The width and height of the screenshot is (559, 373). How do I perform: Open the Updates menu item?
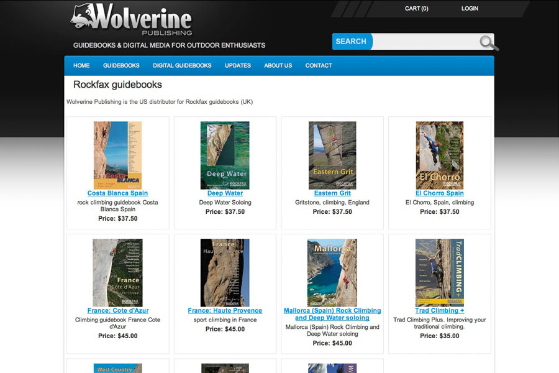(238, 66)
